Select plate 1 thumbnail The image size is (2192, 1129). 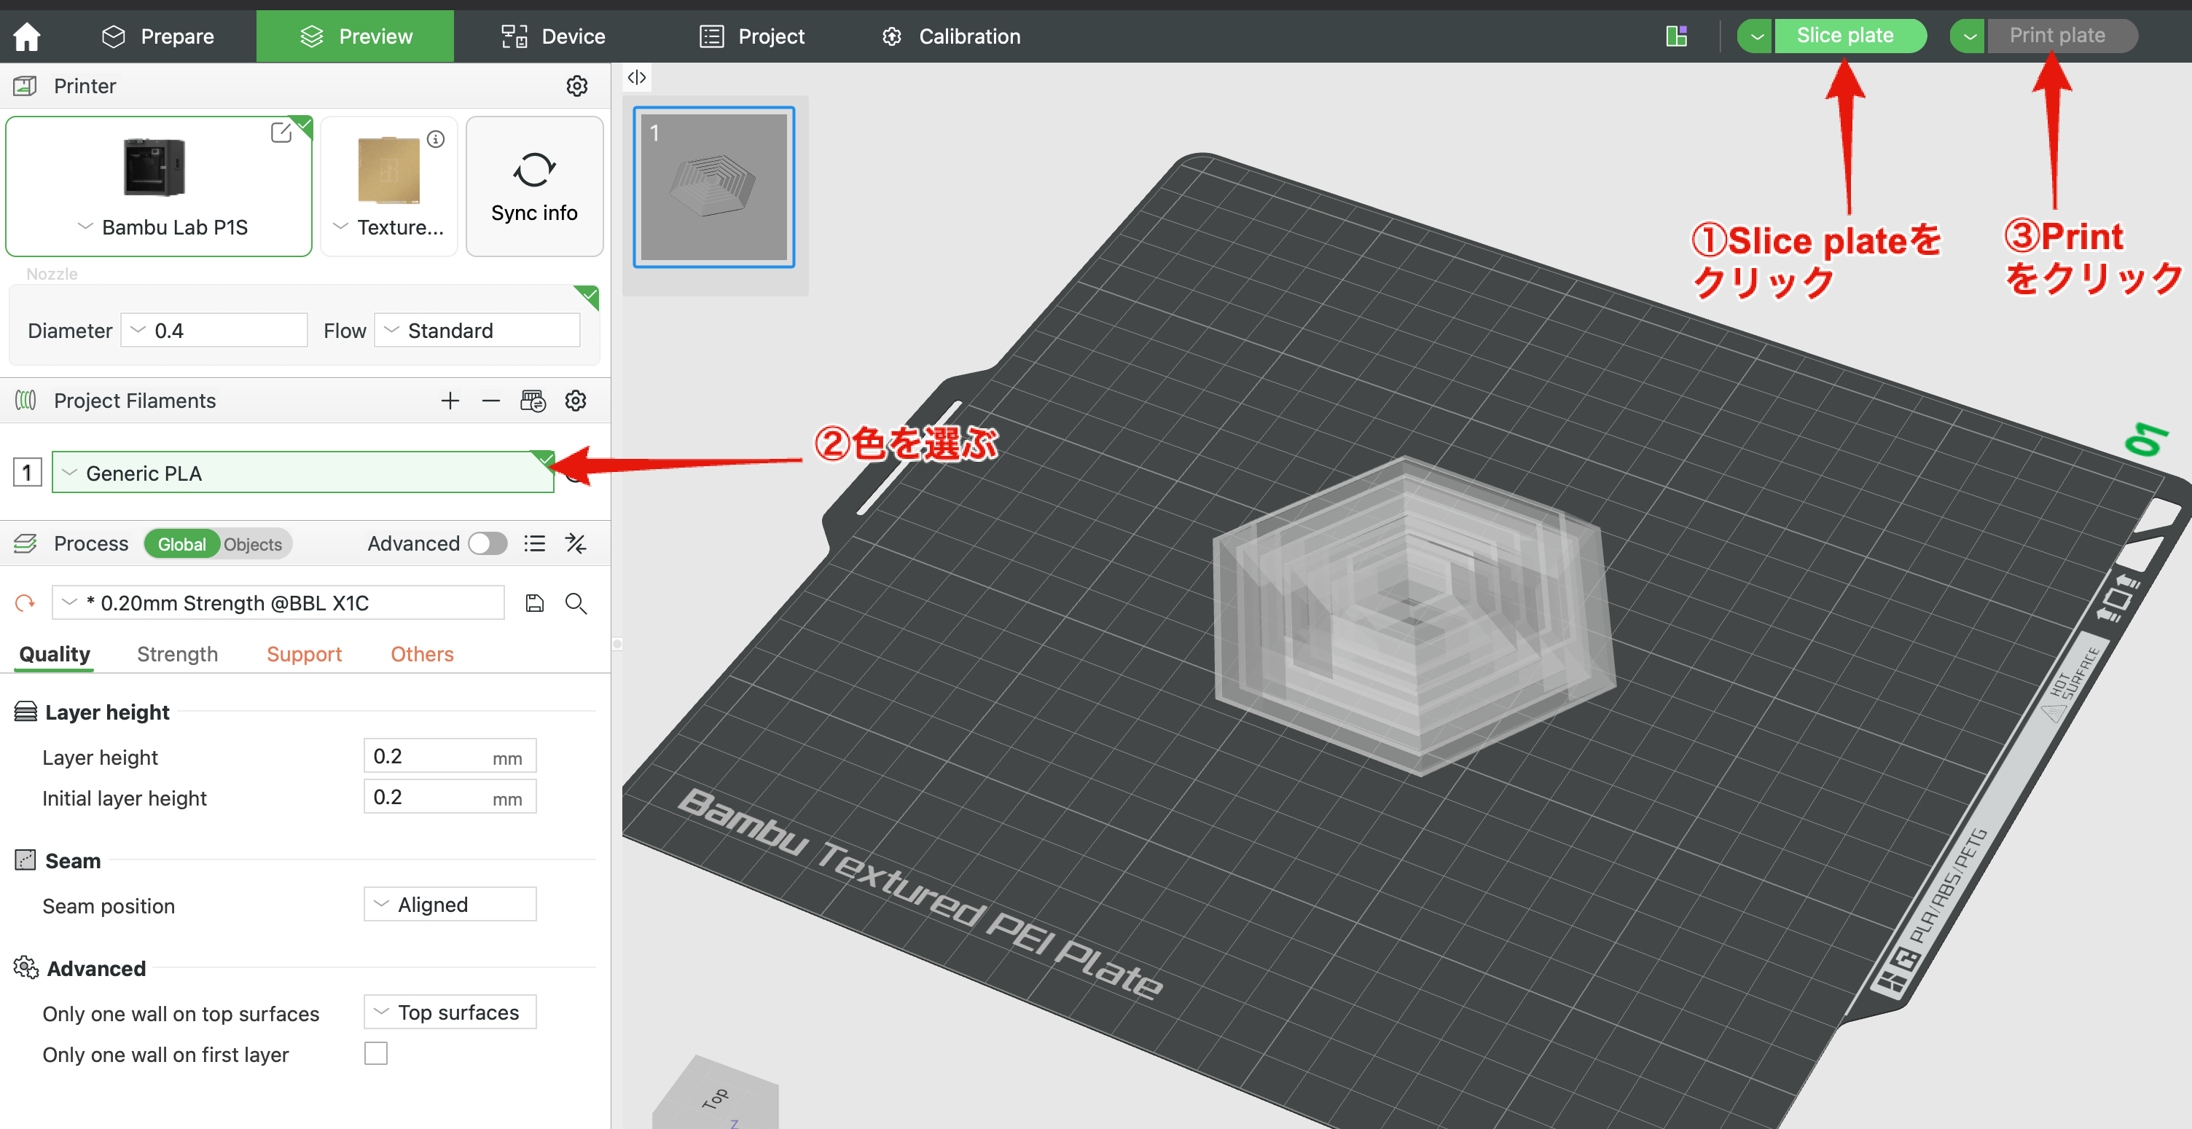click(713, 187)
